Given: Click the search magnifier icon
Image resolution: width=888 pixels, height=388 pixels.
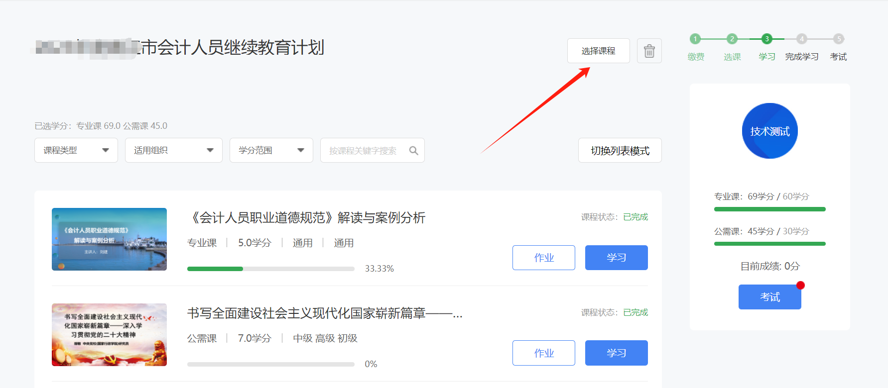Looking at the screenshot, I should (413, 150).
